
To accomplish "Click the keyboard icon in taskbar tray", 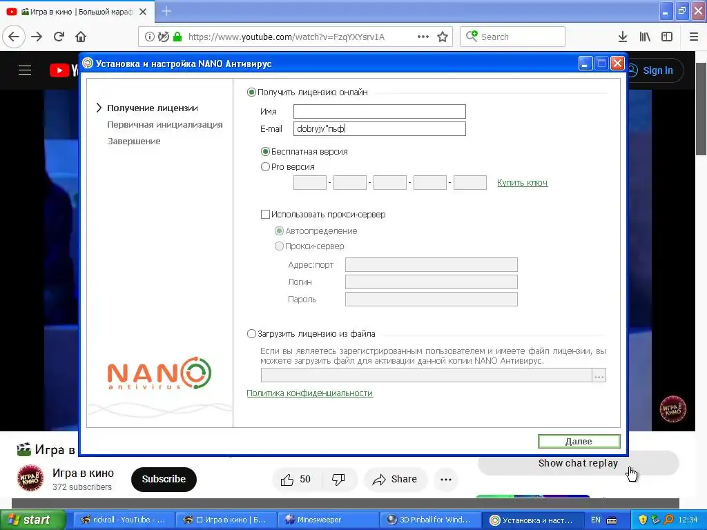I will pos(612,520).
